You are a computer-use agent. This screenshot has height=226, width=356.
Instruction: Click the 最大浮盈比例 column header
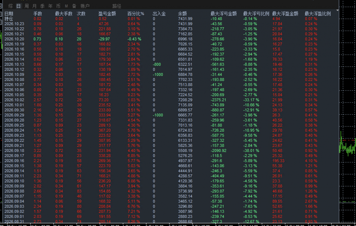coord(318,14)
